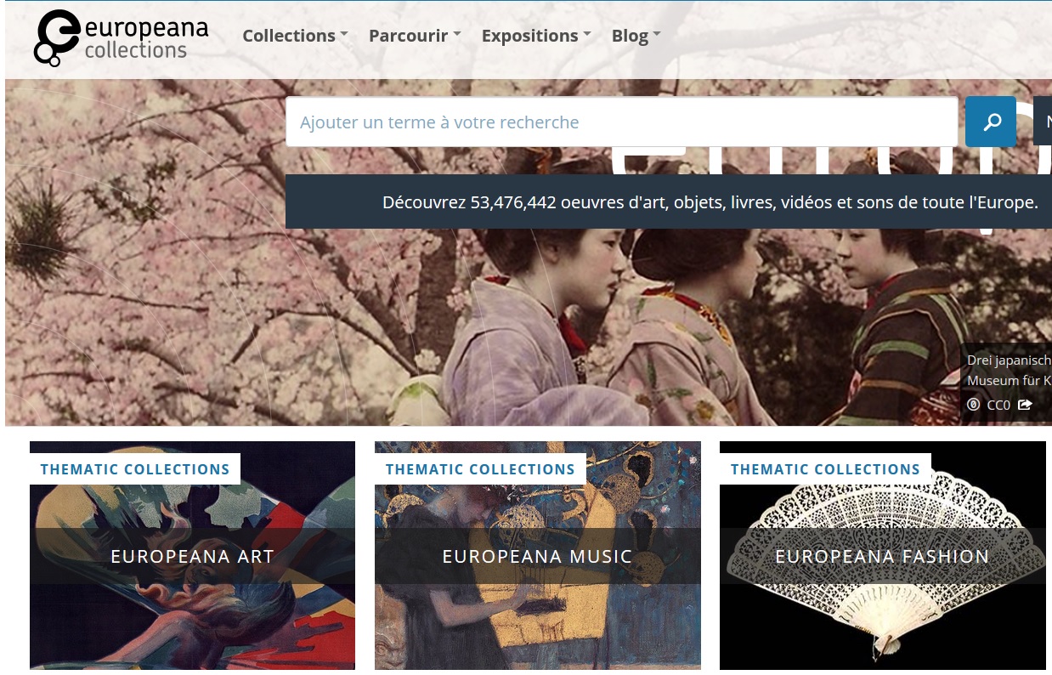Viewport: 1052px width, 675px height.
Task: Click the 'Drei japanisch' image caption
Action: [x=1009, y=360]
